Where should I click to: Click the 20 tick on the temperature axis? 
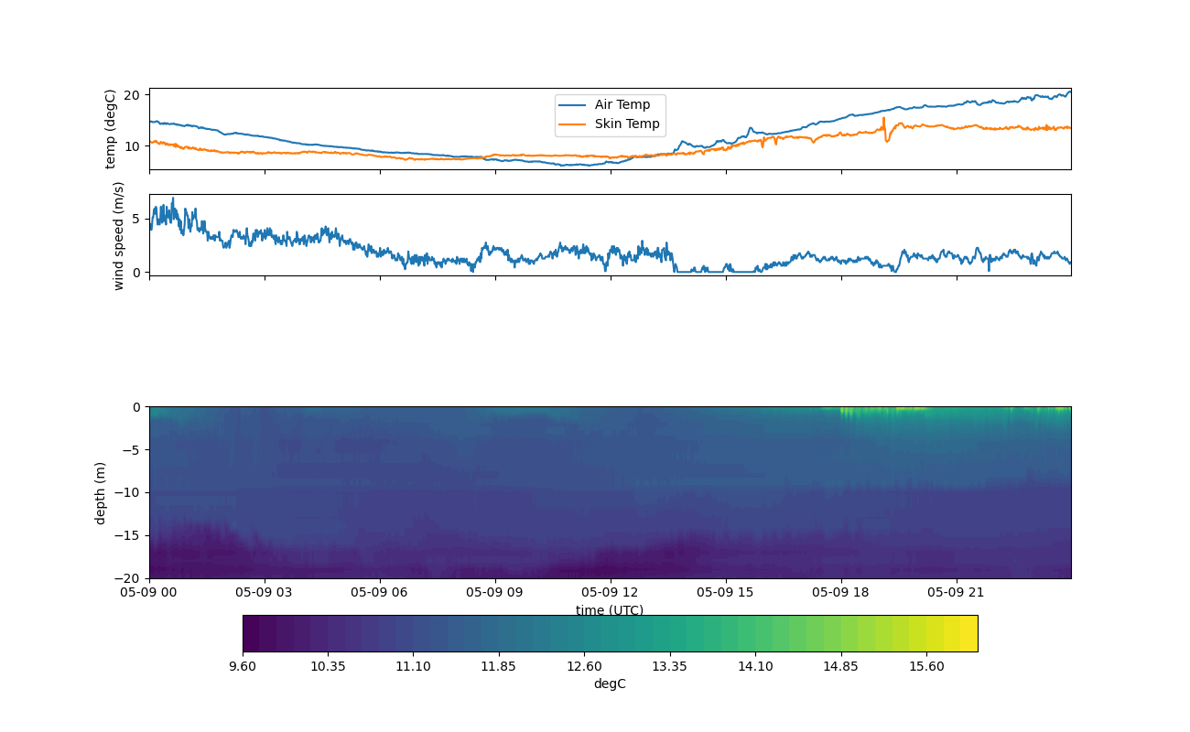(x=131, y=95)
